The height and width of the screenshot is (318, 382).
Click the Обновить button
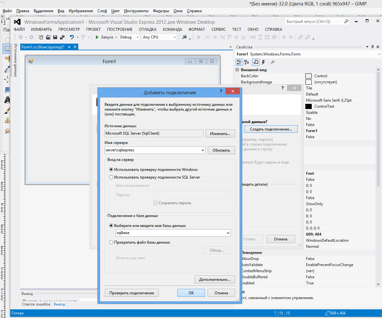(x=221, y=150)
